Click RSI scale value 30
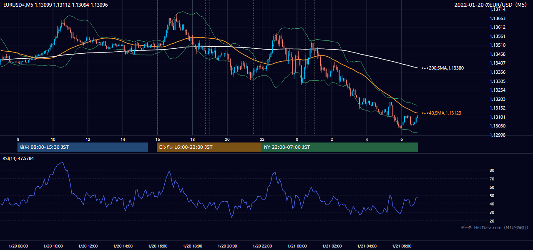This screenshot has width=533, height=250. 492,212
